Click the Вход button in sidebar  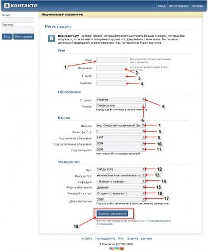coord(7,36)
